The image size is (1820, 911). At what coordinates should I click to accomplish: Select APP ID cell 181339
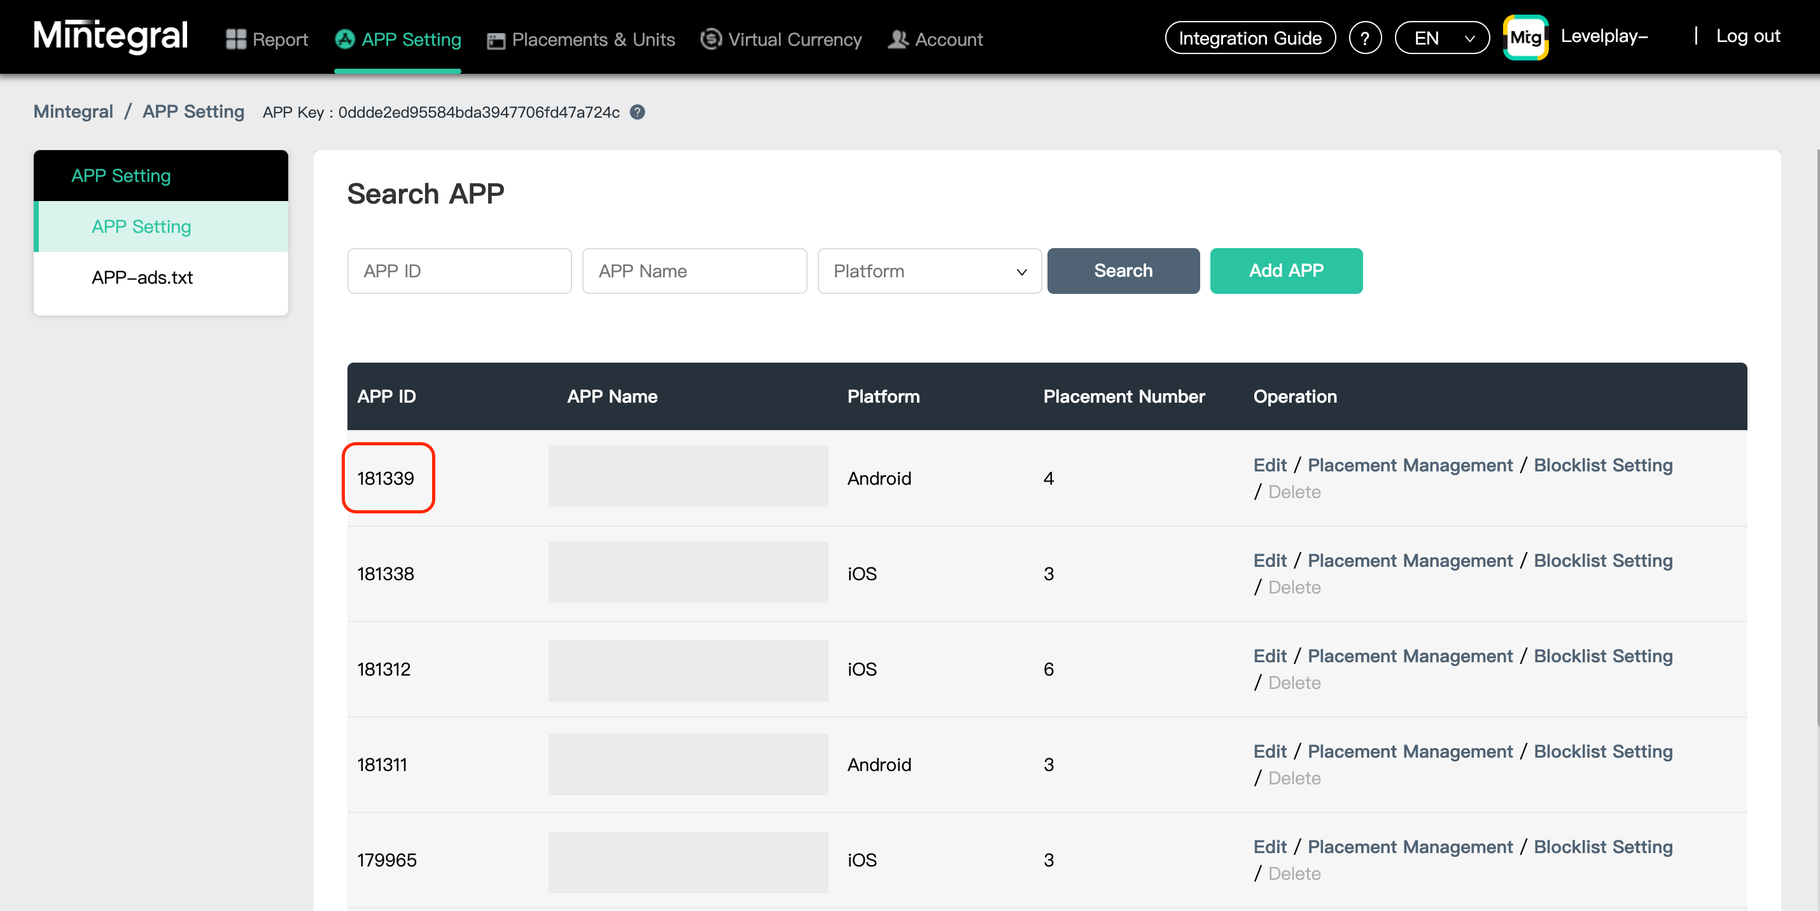point(386,479)
